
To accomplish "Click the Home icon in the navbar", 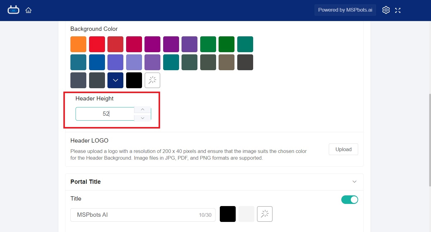I will (28, 10).
